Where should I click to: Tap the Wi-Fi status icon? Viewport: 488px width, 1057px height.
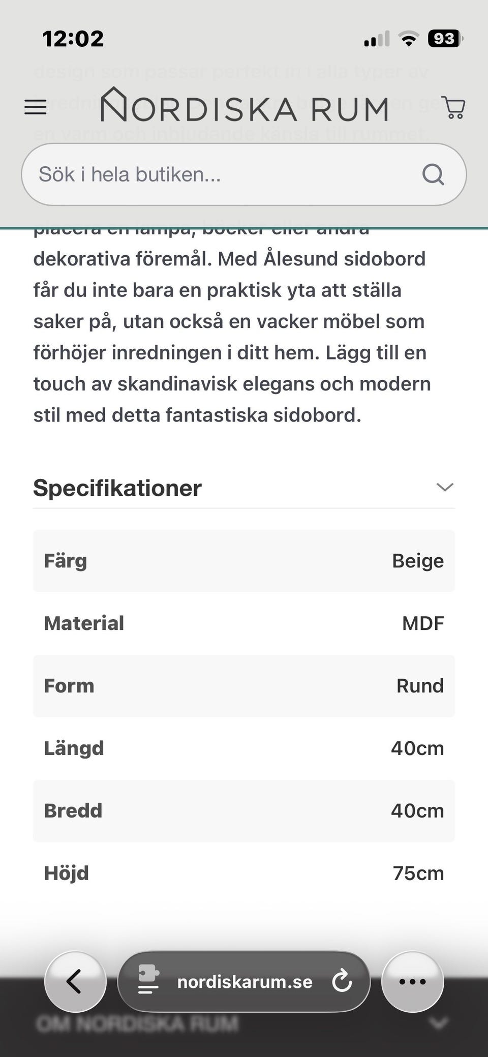coord(408,39)
